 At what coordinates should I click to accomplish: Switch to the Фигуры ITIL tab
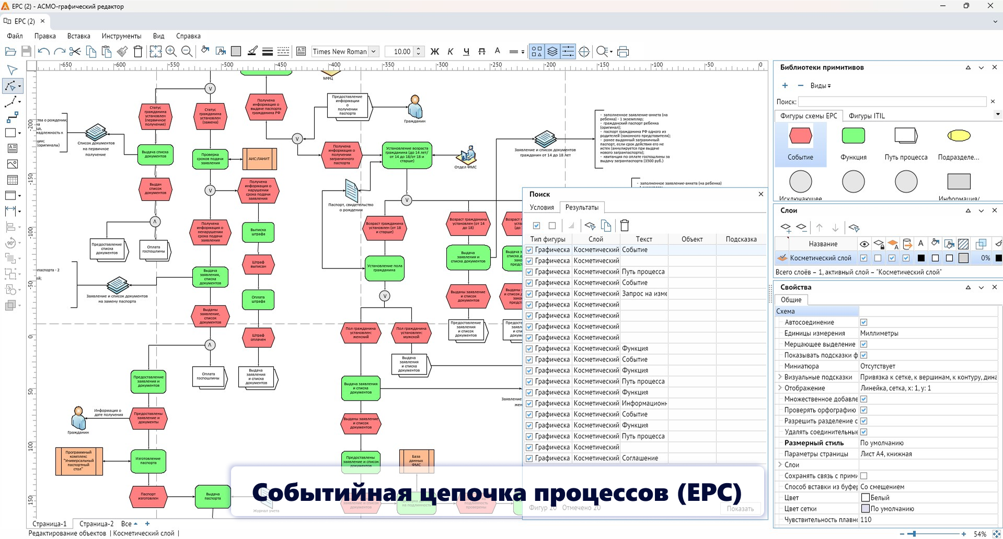(x=867, y=116)
